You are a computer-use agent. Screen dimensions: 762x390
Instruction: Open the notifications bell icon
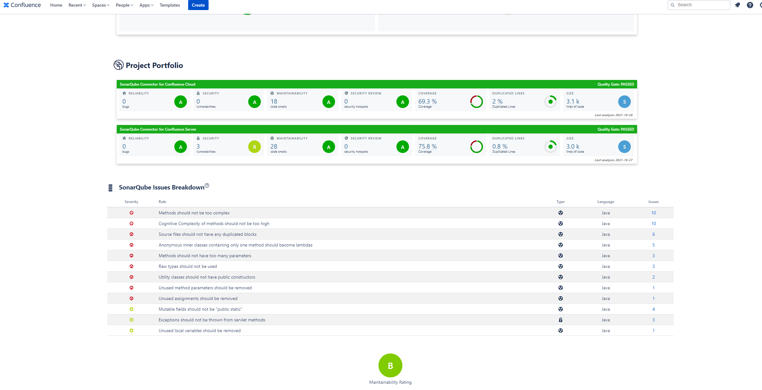pos(737,5)
